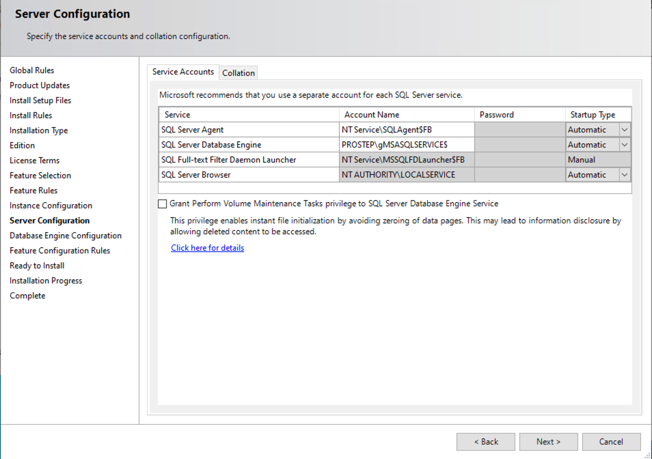The height and width of the screenshot is (459, 652).
Task: Click the Next > button
Action: [x=549, y=441]
